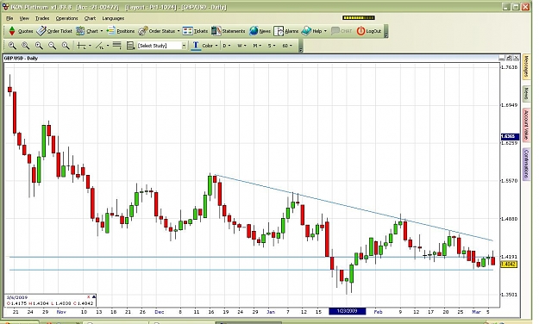Open the 5 minute timeframe dropdown
Image resolution: width=539 pixels, height=324 pixels.
tap(272, 46)
